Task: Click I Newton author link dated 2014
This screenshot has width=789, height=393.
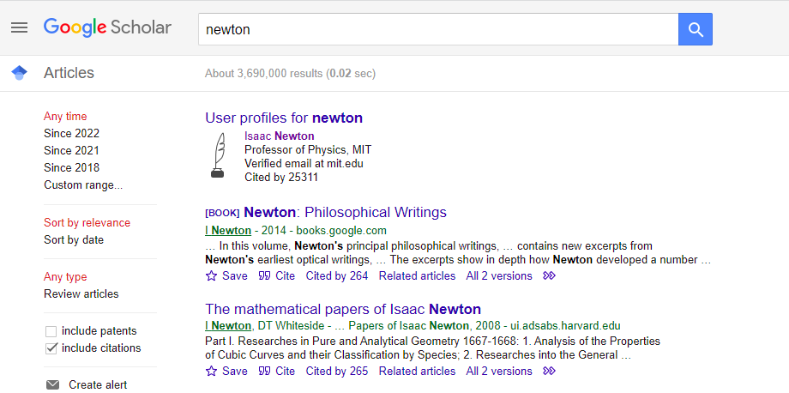Action: (228, 231)
